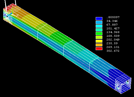The image size is (134, 97).
Task: Pick the light blue legend swatch
Action: tap(99, 22)
